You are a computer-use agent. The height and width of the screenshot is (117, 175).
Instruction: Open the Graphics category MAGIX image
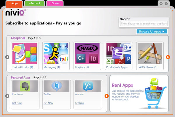[x=87, y=54]
